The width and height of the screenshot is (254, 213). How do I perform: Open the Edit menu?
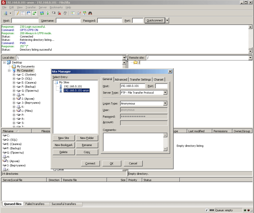[x=12, y=7]
